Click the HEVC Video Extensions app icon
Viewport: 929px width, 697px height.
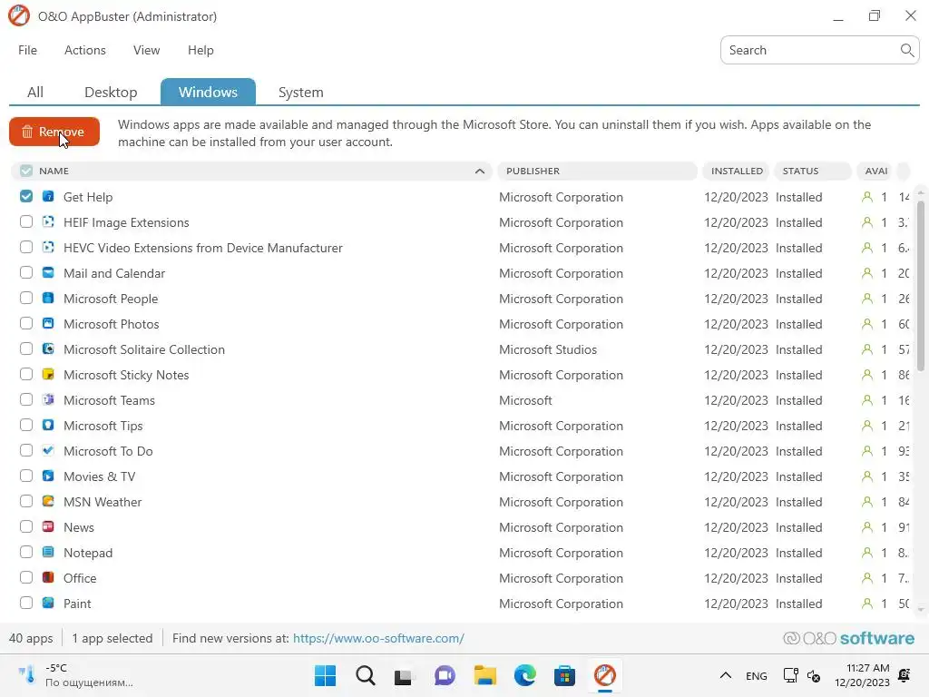click(48, 248)
